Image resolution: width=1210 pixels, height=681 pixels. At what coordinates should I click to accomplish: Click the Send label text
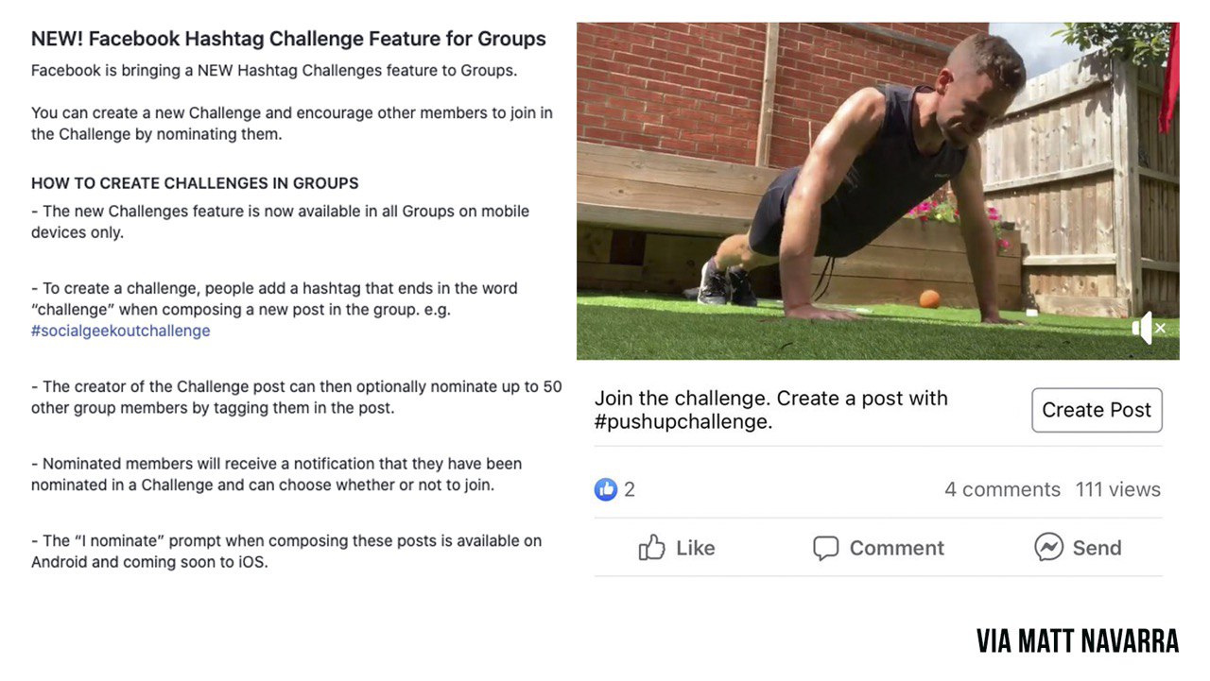click(1097, 548)
